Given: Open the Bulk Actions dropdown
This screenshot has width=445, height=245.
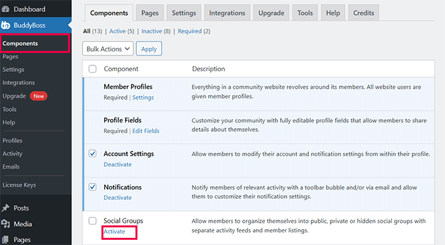Looking at the screenshot, I should (108, 49).
